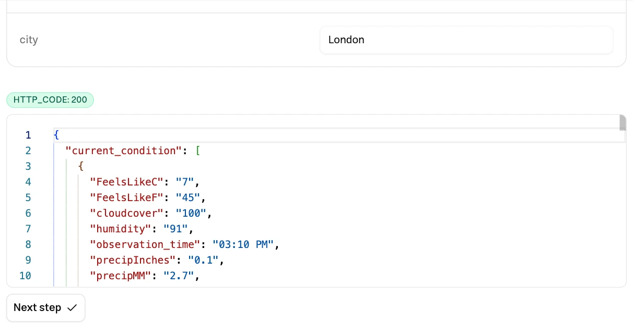Click line number 10 in the gutter

[25, 276]
